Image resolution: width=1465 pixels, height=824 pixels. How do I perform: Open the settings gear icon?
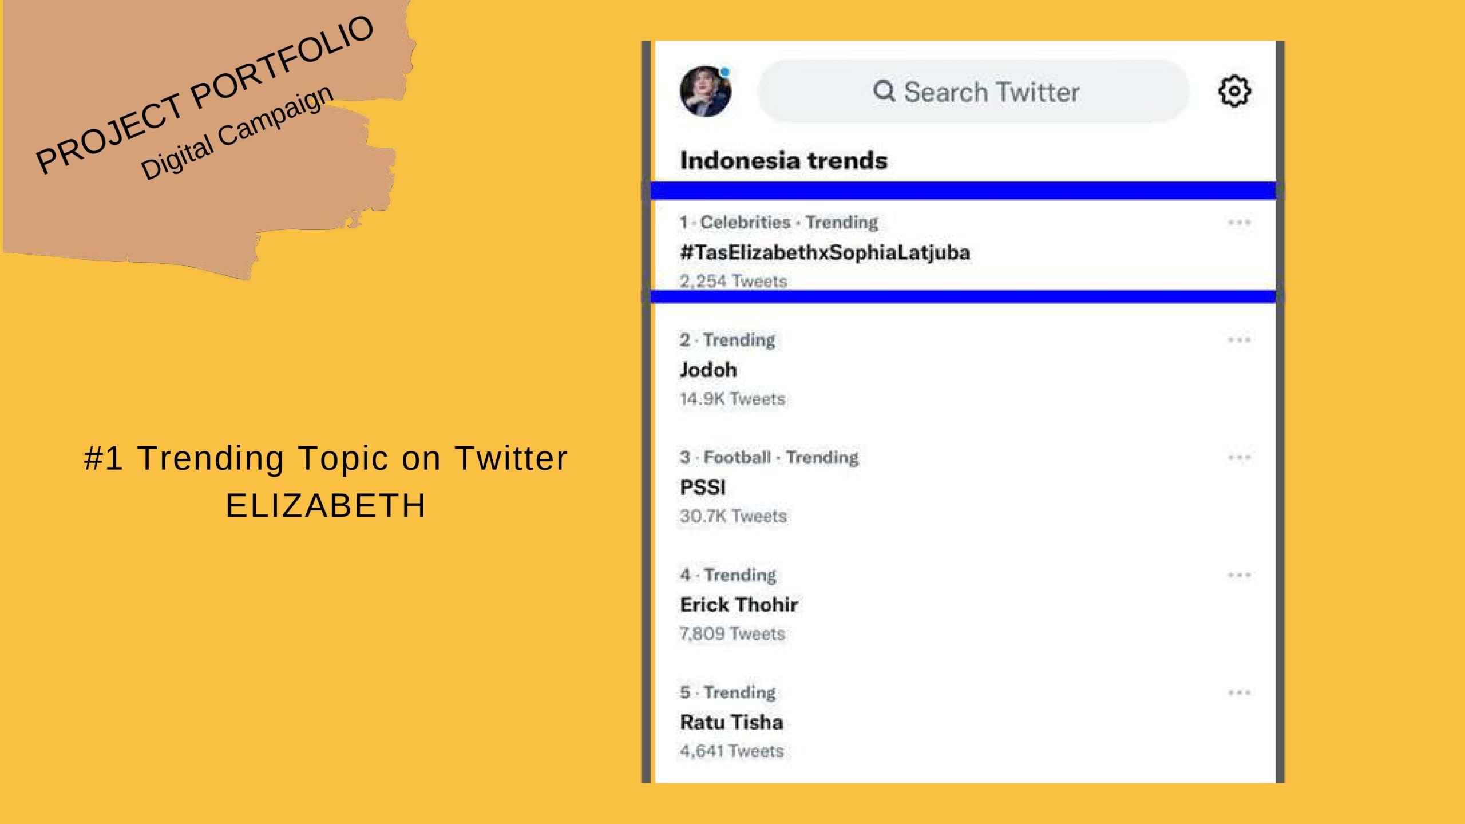1234,92
